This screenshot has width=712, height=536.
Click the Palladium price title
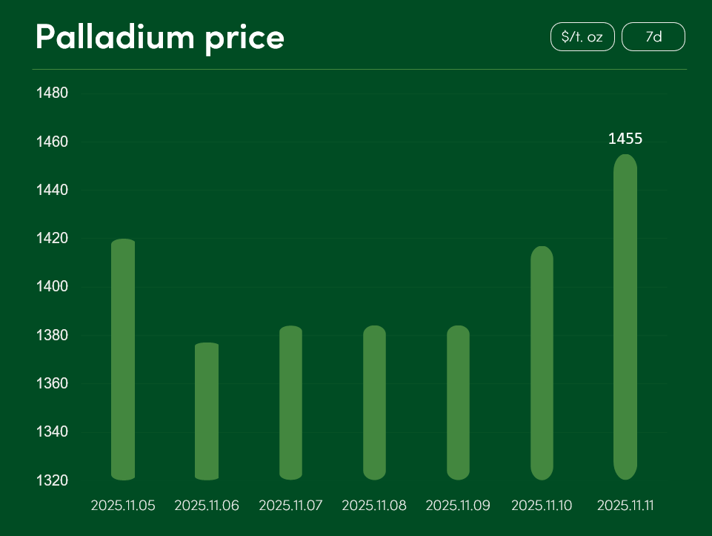tap(160, 37)
